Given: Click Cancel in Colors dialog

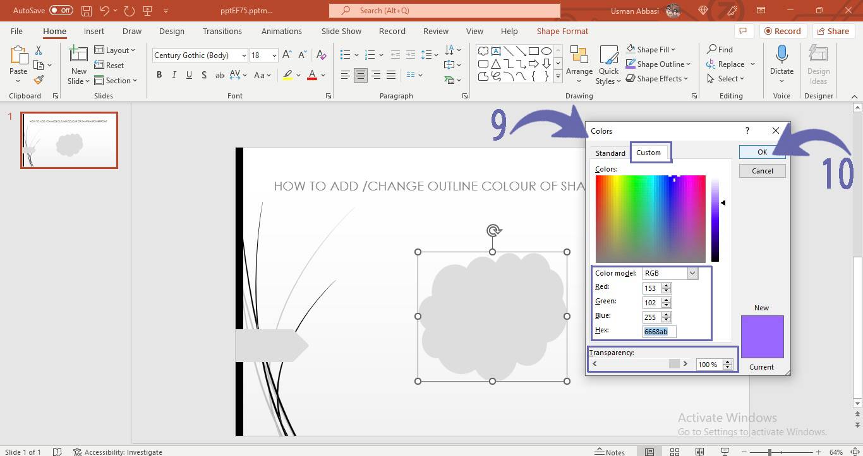Looking at the screenshot, I should coord(762,171).
